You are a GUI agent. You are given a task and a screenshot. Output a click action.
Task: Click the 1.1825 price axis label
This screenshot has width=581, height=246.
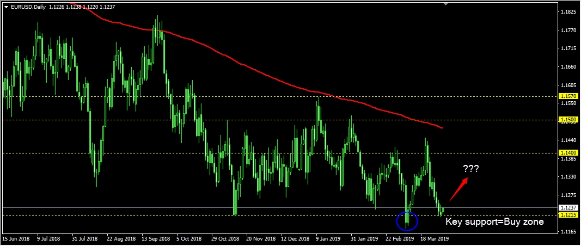pos(568,12)
